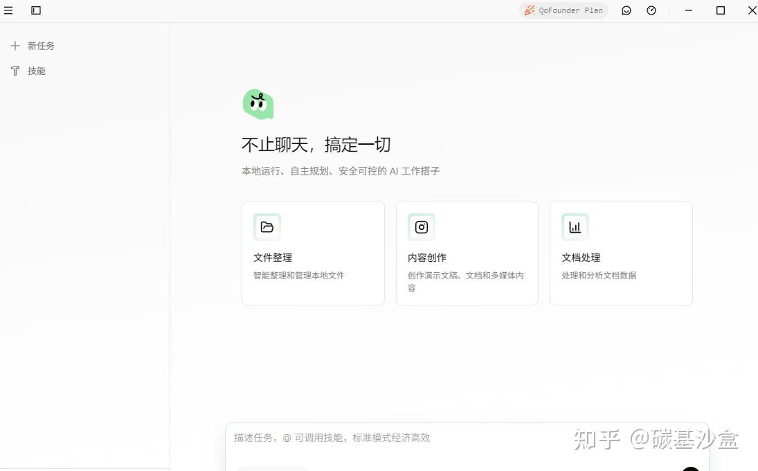The image size is (758, 471).
Task: Focus the 描述任务 input field
Action: [x=467, y=446]
